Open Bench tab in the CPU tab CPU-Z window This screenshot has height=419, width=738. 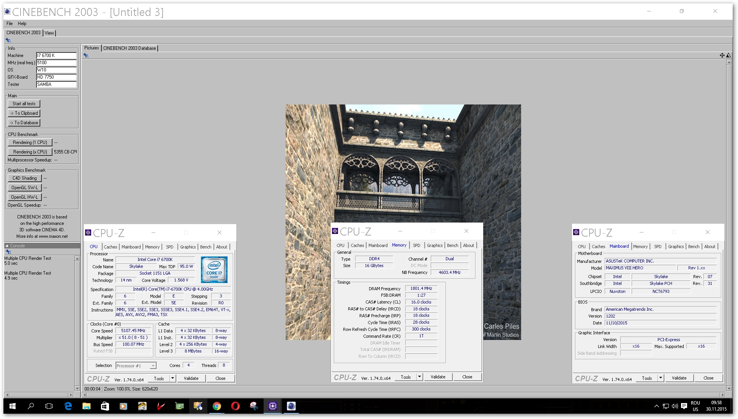[205, 247]
